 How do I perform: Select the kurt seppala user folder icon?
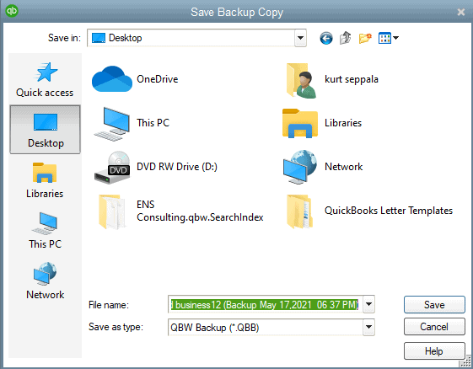tap(301, 81)
